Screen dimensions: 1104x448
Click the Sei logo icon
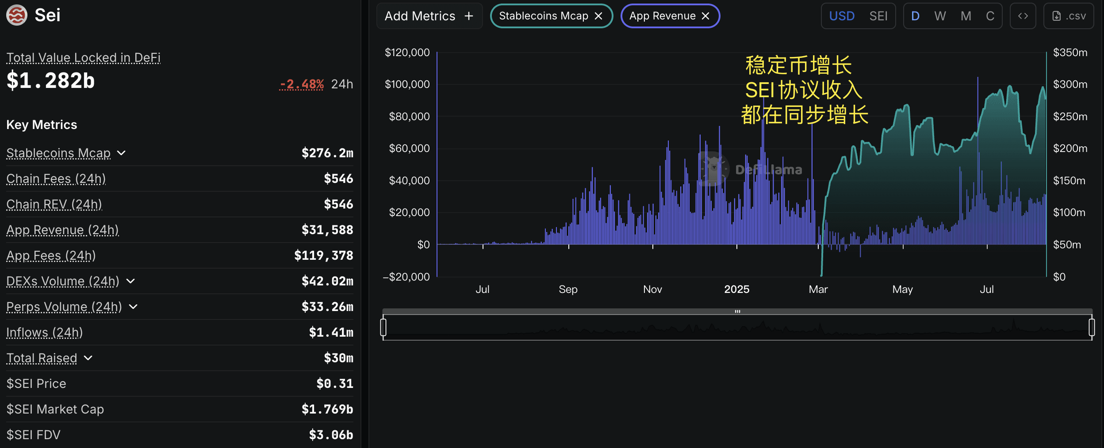[17, 15]
